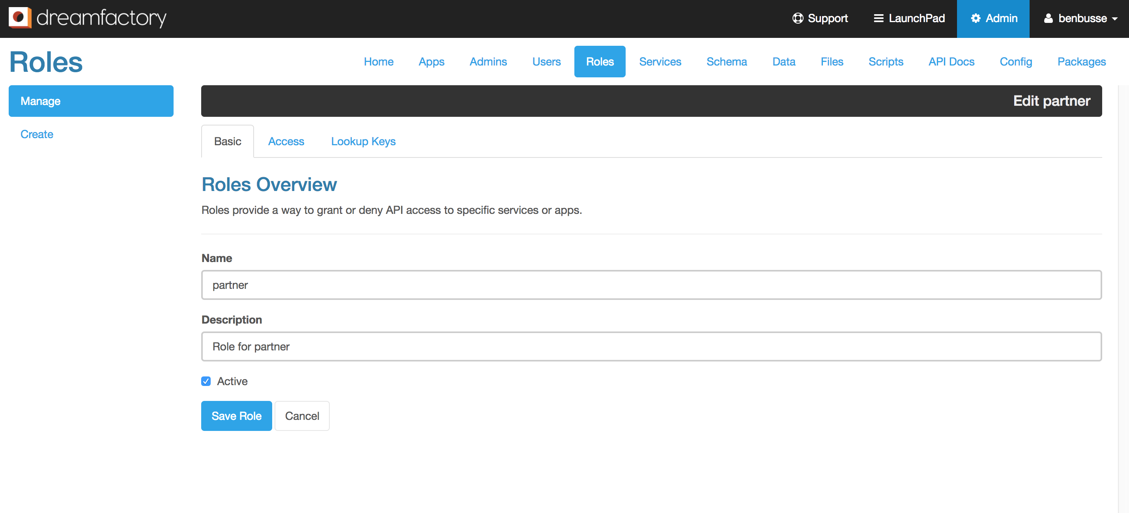Open the Lookup Keys tab

363,141
